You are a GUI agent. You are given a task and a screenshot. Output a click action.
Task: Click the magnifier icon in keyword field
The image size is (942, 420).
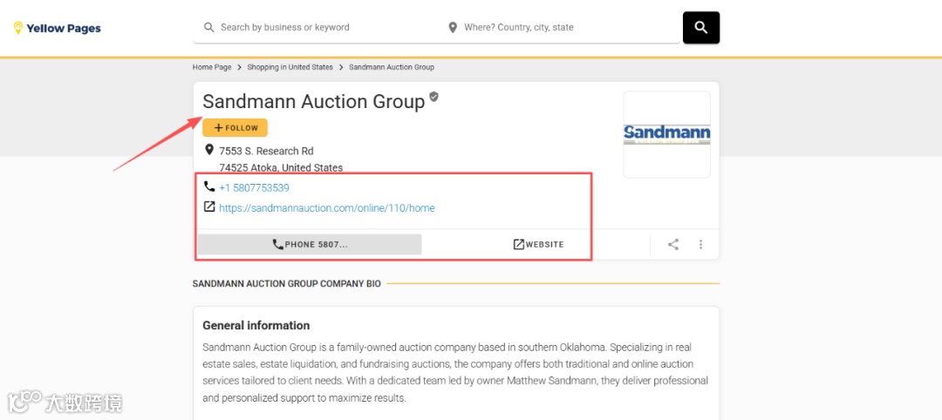click(209, 28)
